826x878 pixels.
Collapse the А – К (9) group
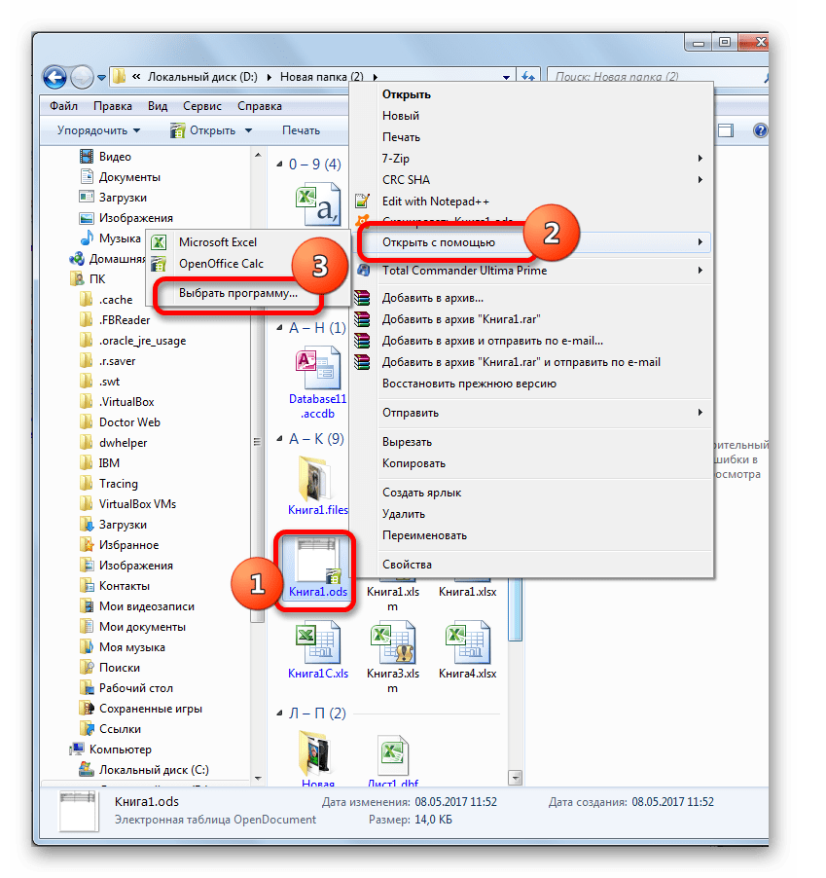(x=279, y=439)
